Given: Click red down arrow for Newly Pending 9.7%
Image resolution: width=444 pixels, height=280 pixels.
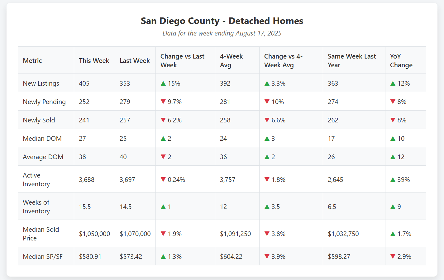Looking at the screenshot, I should tap(163, 102).
